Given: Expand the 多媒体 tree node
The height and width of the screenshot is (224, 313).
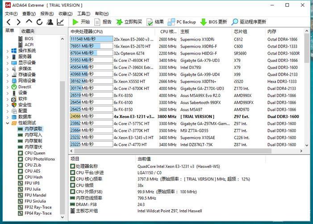Looking at the screenshot, I should [x=8, y=69].
